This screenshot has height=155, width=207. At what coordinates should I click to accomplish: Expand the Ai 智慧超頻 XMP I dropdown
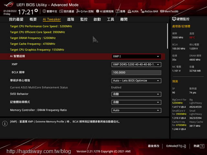136,57
